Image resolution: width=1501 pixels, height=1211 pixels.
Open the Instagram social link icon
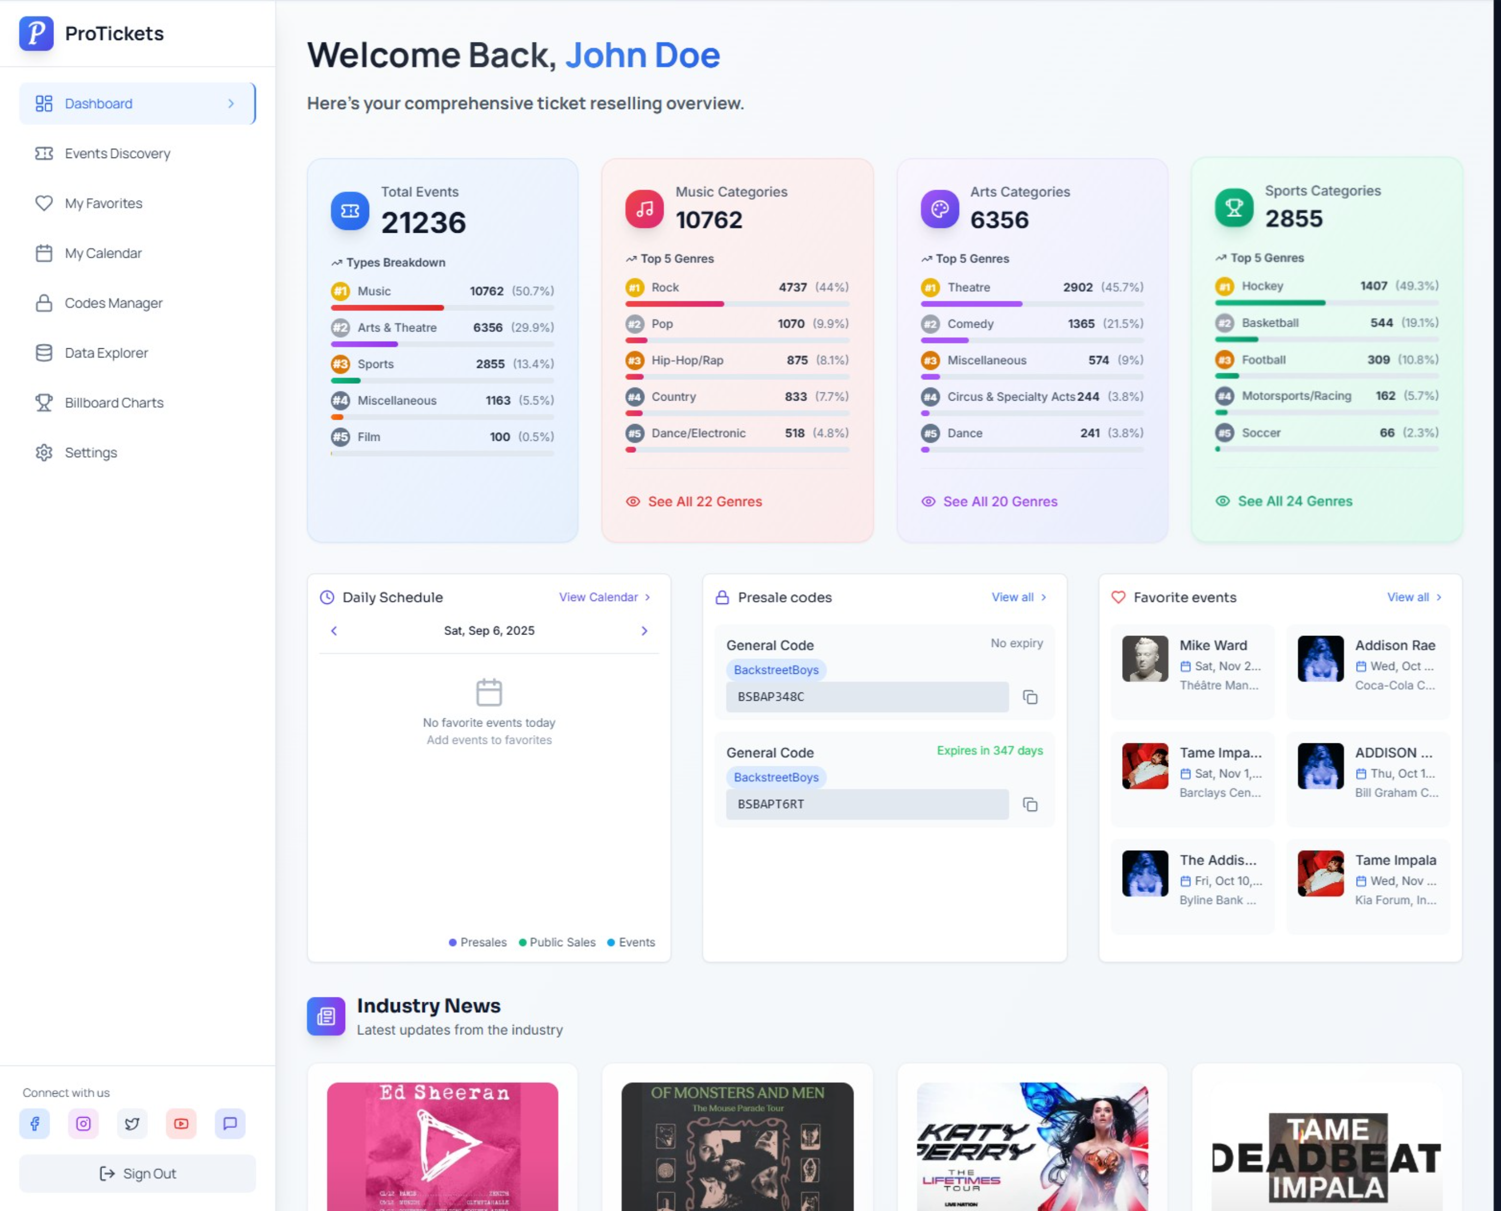coord(83,1123)
